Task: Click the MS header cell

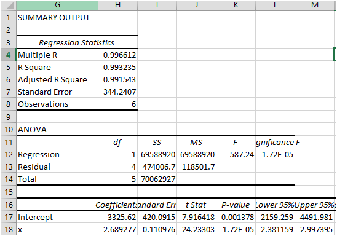Action: pos(196,142)
